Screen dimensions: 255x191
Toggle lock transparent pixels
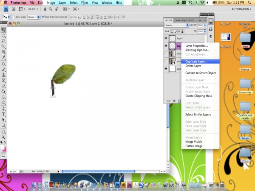(x=172, y=31)
